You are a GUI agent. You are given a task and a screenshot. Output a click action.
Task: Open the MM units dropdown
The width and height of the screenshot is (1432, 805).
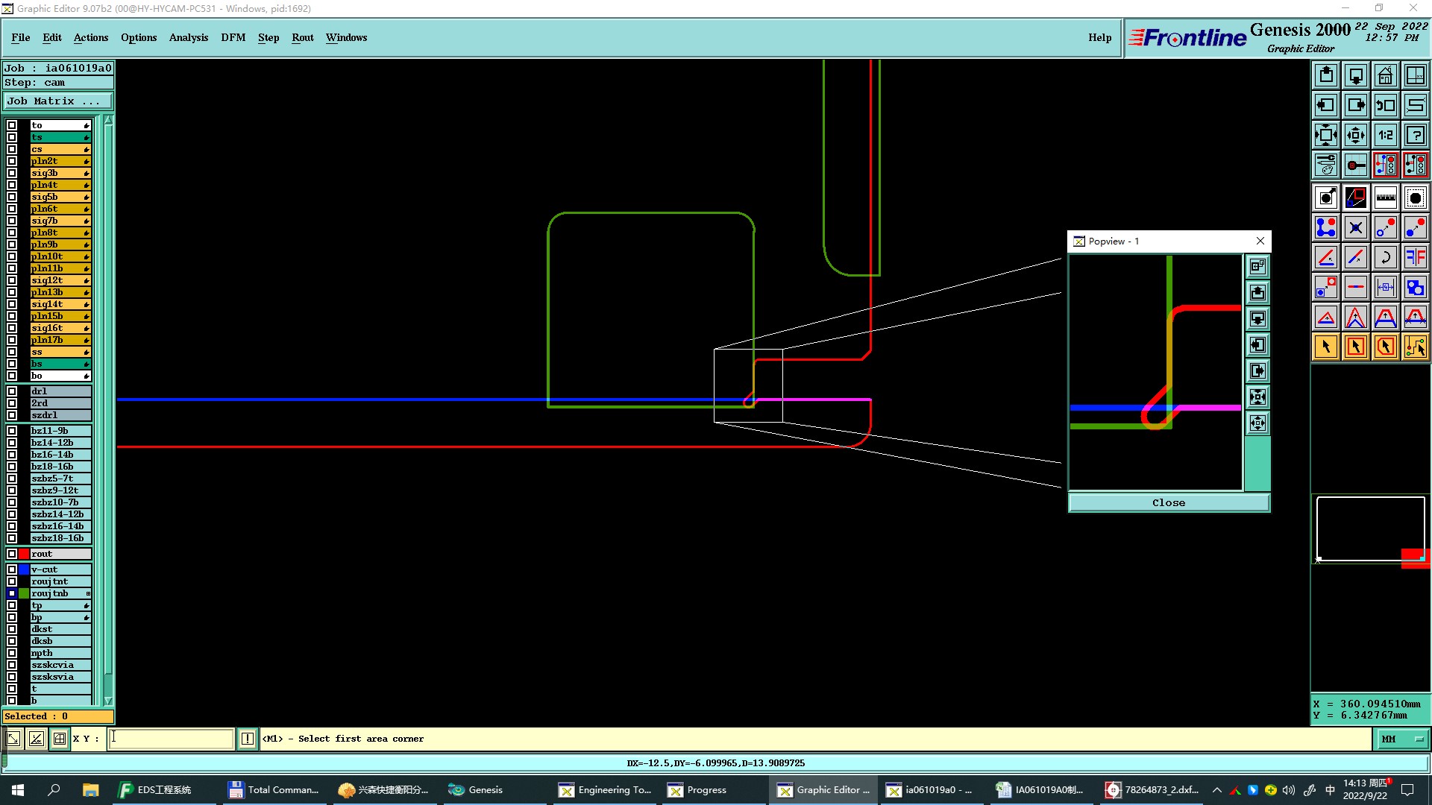point(1402,739)
